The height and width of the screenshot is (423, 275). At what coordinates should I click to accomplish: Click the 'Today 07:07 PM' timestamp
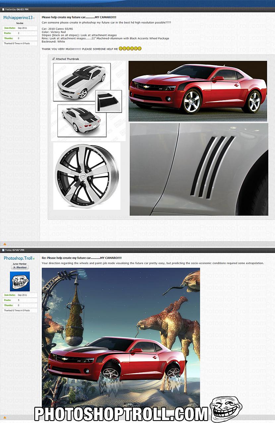click(15, 250)
